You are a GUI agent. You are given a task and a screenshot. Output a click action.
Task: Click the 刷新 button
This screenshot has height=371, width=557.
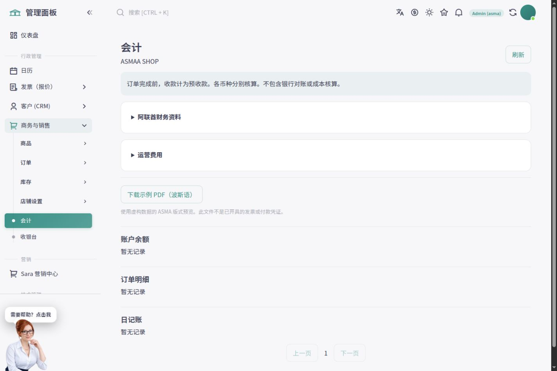pyautogui.click(x=518, y=55)
